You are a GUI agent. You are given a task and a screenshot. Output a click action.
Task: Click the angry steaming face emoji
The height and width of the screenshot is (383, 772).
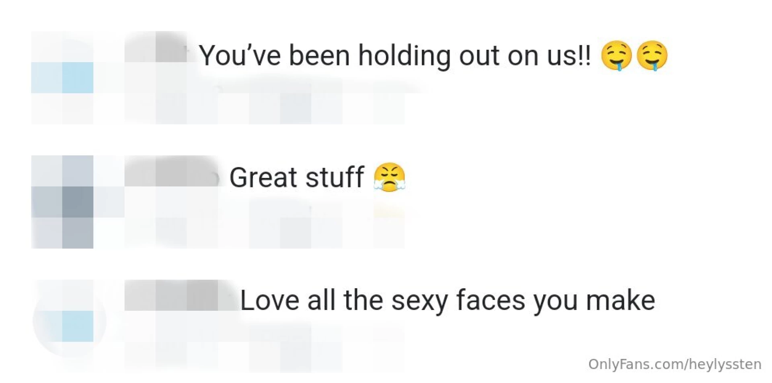389,177
